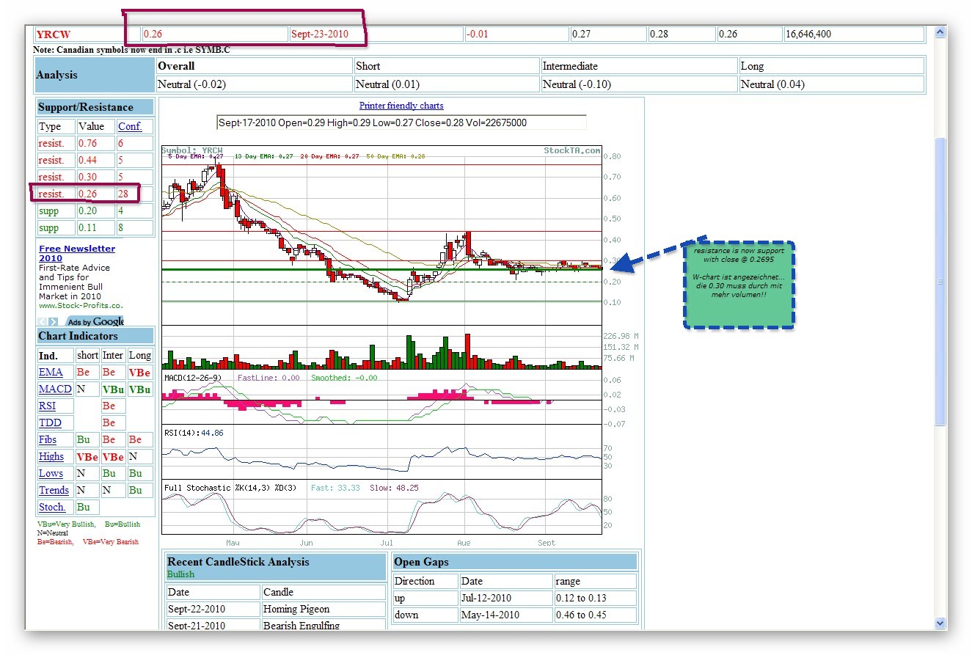Click the right arrow on the Ads by Google widget
This screenshot has height=655, width=972.
(53, 321)
